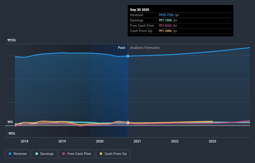Click the Past section label
255x163 pixels.
pos(121,48)
